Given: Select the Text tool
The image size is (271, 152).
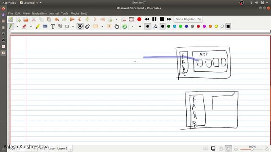Looking at the screenshot, I should (53, 26).
